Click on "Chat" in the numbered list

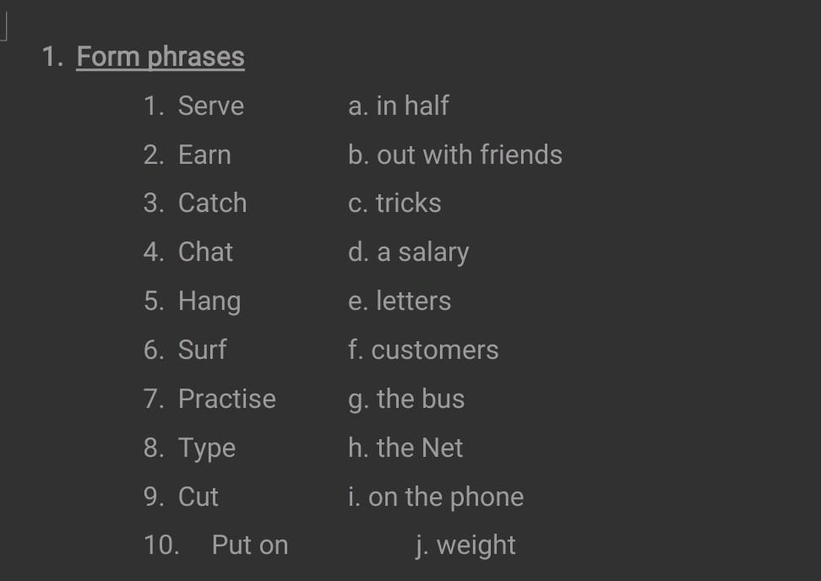point(205,252)
